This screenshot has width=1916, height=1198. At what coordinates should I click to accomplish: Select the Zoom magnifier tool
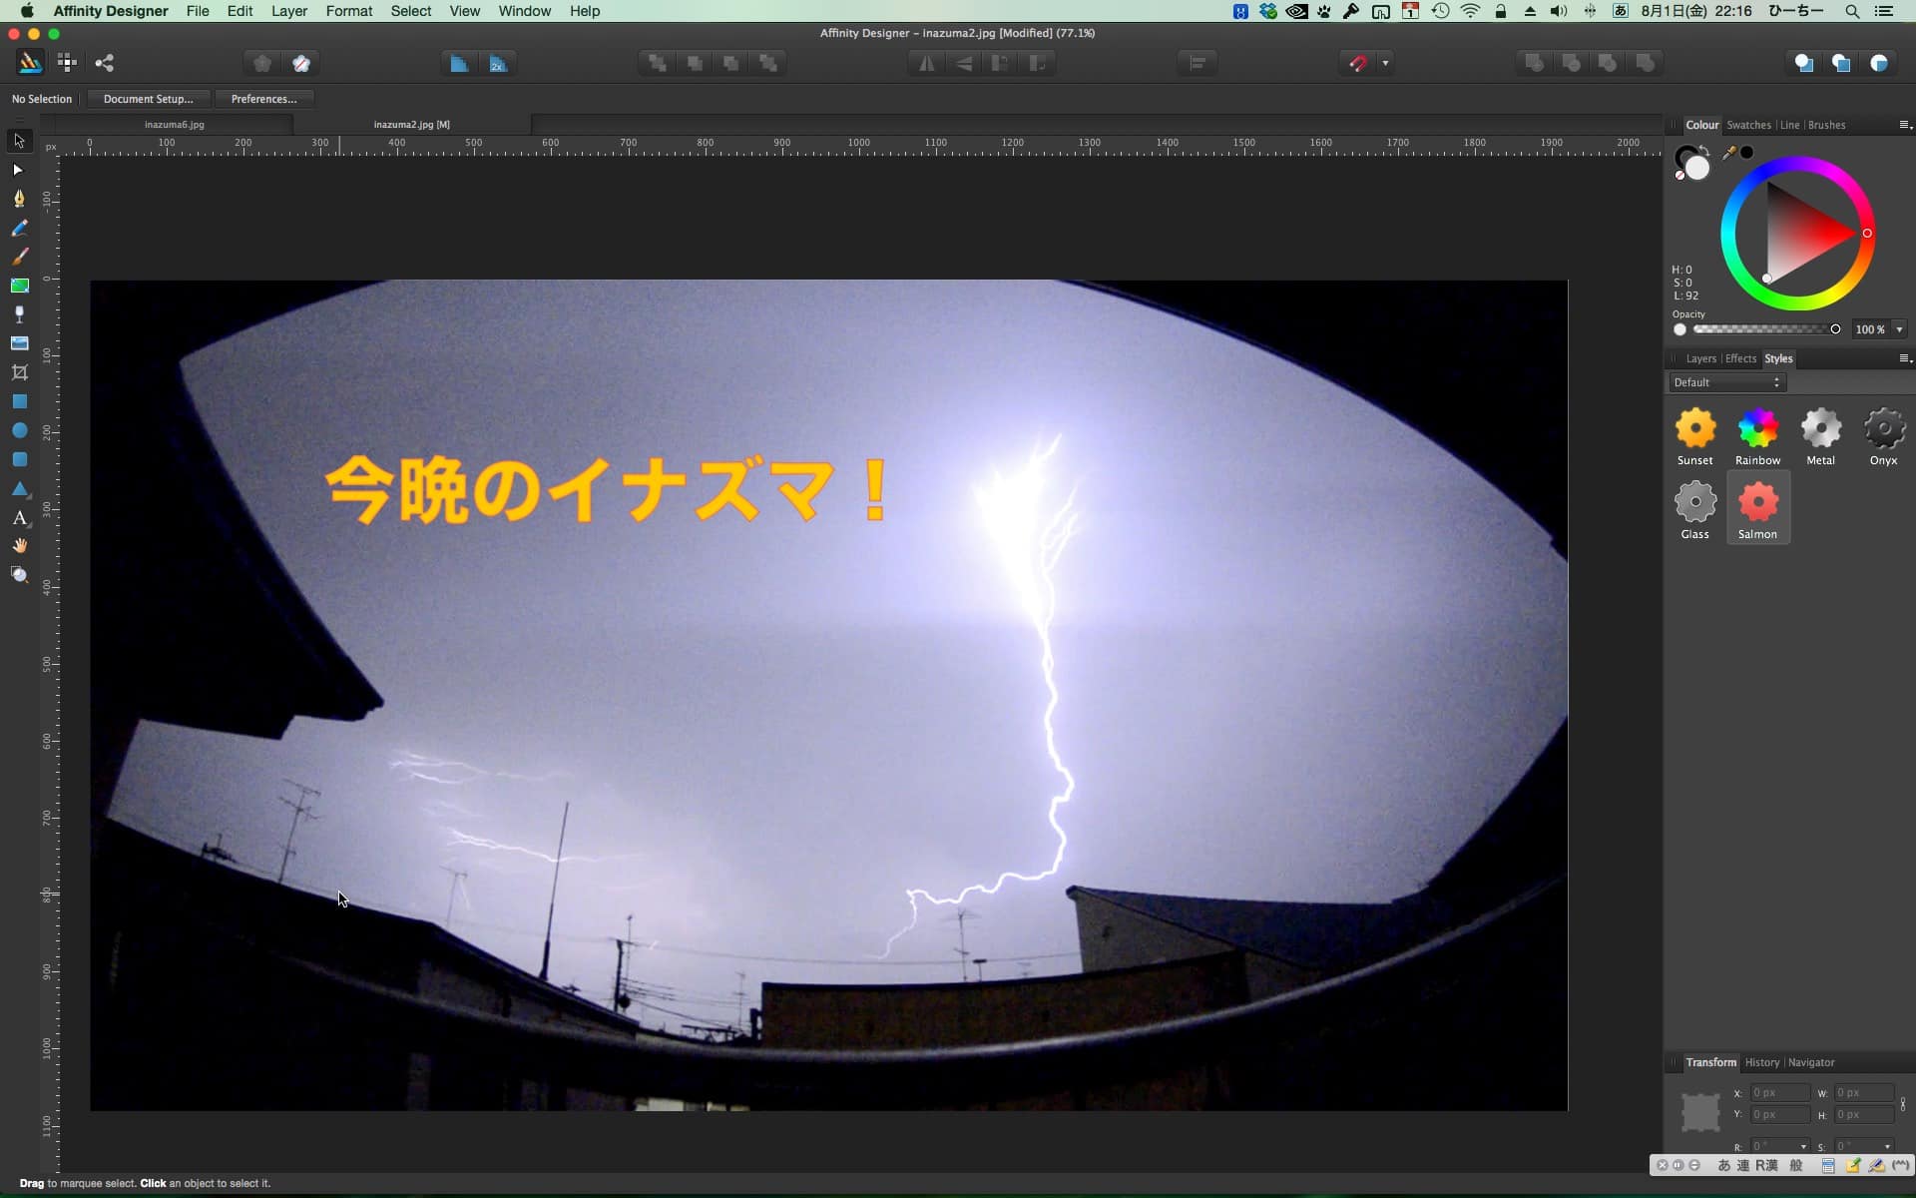tap(19, 575)
